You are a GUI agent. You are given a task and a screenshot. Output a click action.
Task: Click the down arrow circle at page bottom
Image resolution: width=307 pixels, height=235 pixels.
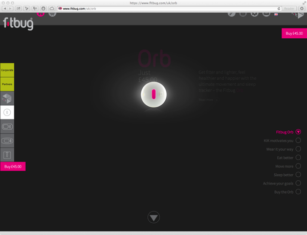(153, 217)
